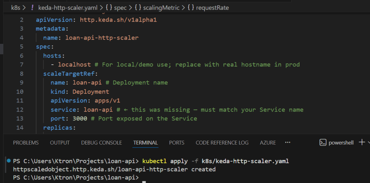Select the PORTS tab
This screenshot has width=370, height=183.
click(177, 143)
